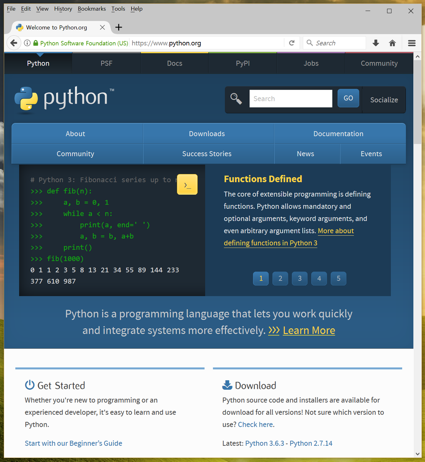Open the Downloads arrow in the toolbar
This screenshot has height=462, width=425.
376,43
